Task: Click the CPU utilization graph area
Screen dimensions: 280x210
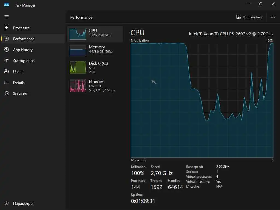Action: pyautogui.click(x=202, y=100)
